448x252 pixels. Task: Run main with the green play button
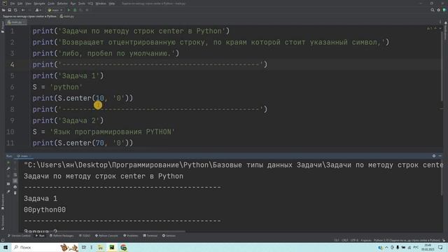[x=69, y=10]
